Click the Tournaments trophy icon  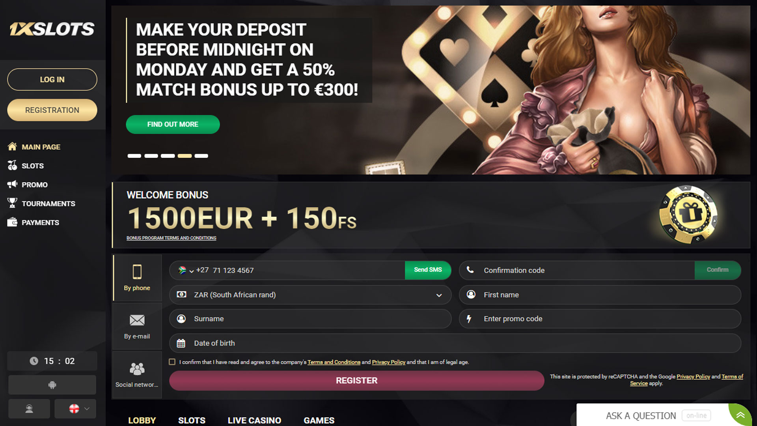click(x=12, y=203)
